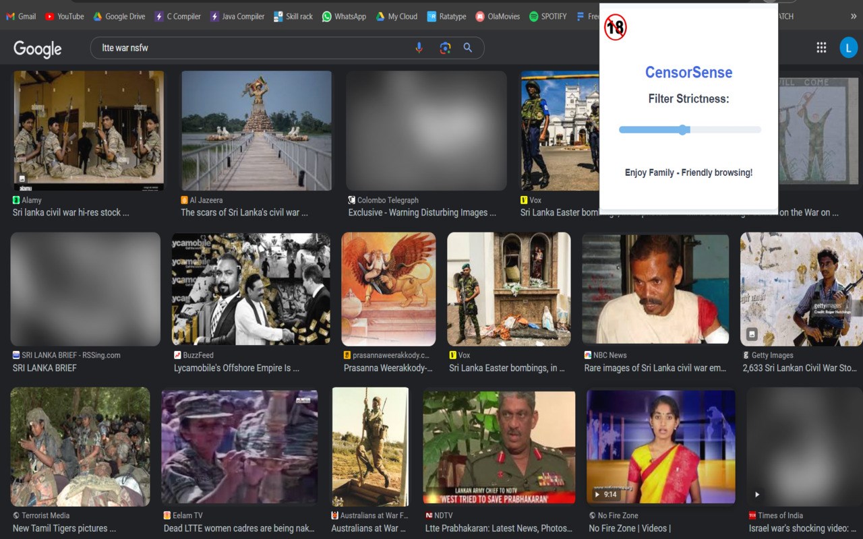Click the NBC News source link
Viewport: 863px width, 539px height.
coord(605,355)
